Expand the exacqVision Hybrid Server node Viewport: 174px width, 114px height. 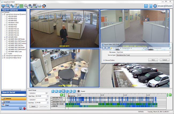pyautogui.click(x=2, y=56)
